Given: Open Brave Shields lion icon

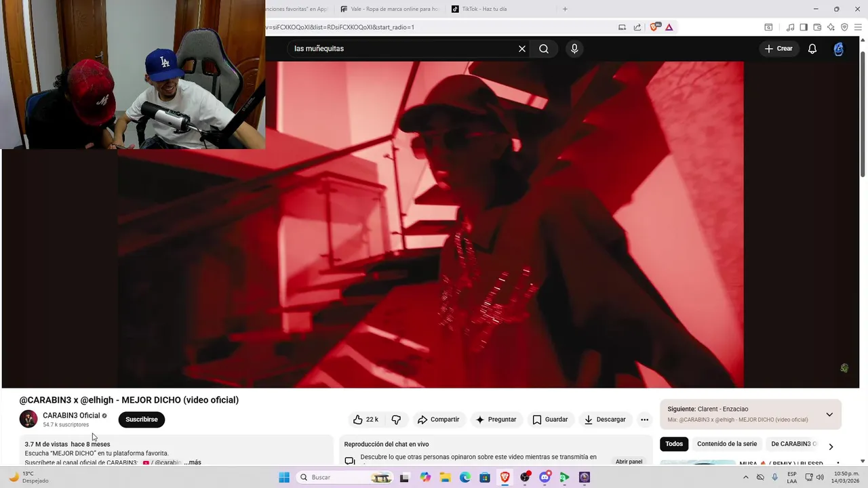Looking at the screenshot, I should point(654,27).
